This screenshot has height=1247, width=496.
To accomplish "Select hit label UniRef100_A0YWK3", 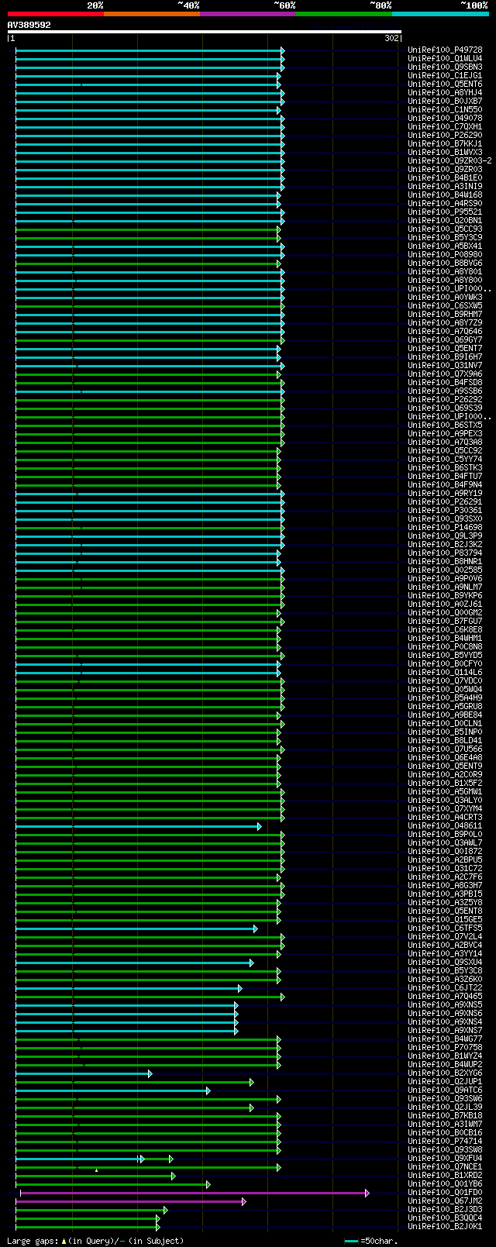I will click(445, 297).
